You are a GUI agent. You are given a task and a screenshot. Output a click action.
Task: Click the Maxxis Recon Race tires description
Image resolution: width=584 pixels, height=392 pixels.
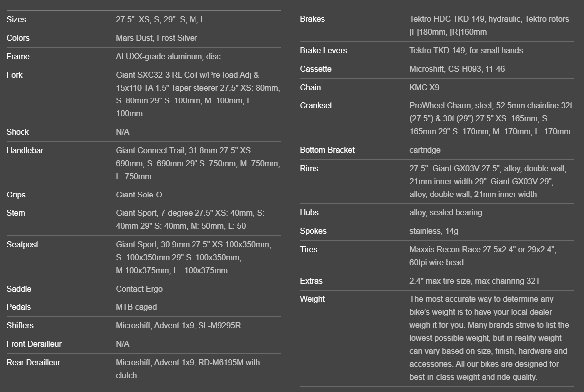click(483, 256)
